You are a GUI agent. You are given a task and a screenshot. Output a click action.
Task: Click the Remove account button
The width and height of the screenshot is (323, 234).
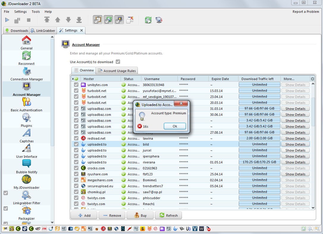pyautogui.click(x=112, y=216)
